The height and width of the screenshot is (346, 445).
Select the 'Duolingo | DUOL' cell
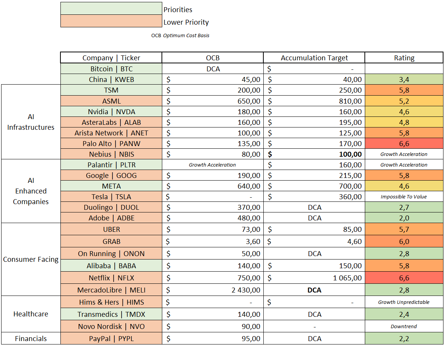point(111,207)
